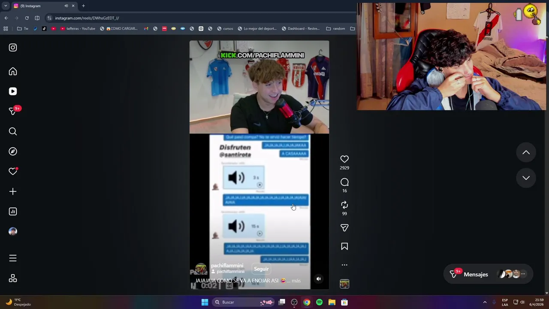Open the Instagram search magnifier icon

pyautogui.click(x=13, y=131)
